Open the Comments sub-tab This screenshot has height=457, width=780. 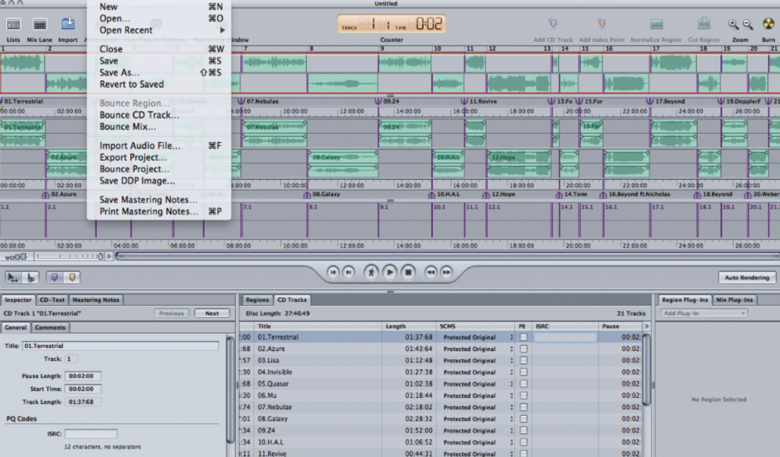(x=50, y=328)
